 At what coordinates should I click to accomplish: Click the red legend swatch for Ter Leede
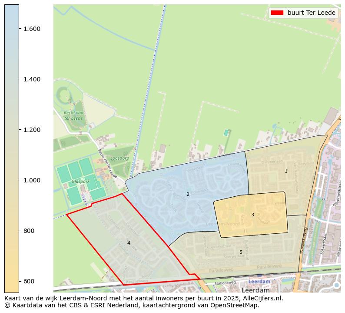[277, 13]
